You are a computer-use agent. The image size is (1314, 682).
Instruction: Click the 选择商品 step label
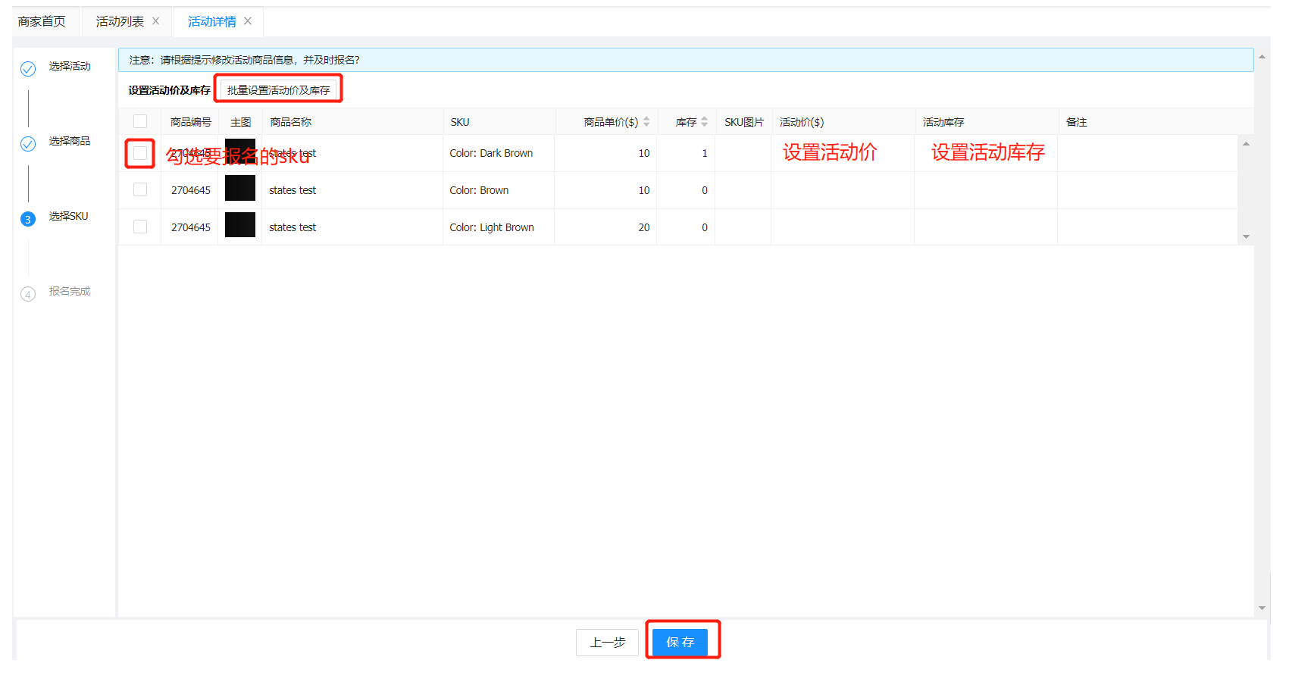coord(70,141)
